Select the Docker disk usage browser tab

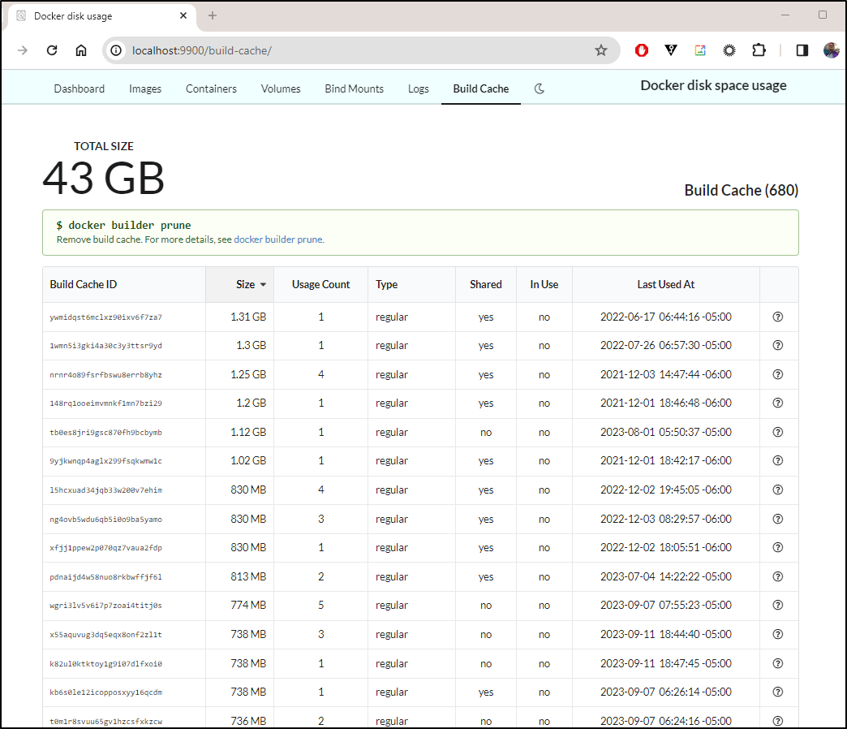(x=102, y=16)
